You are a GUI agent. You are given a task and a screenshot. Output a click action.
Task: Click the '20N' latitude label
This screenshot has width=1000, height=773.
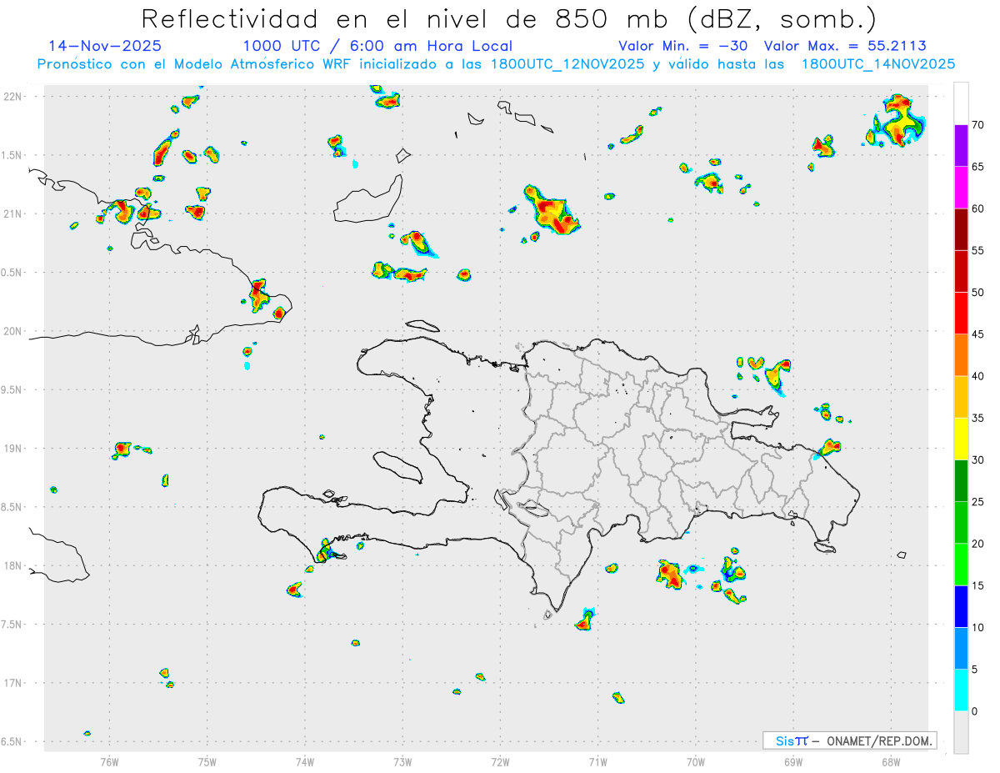click(x=13, y=331)
